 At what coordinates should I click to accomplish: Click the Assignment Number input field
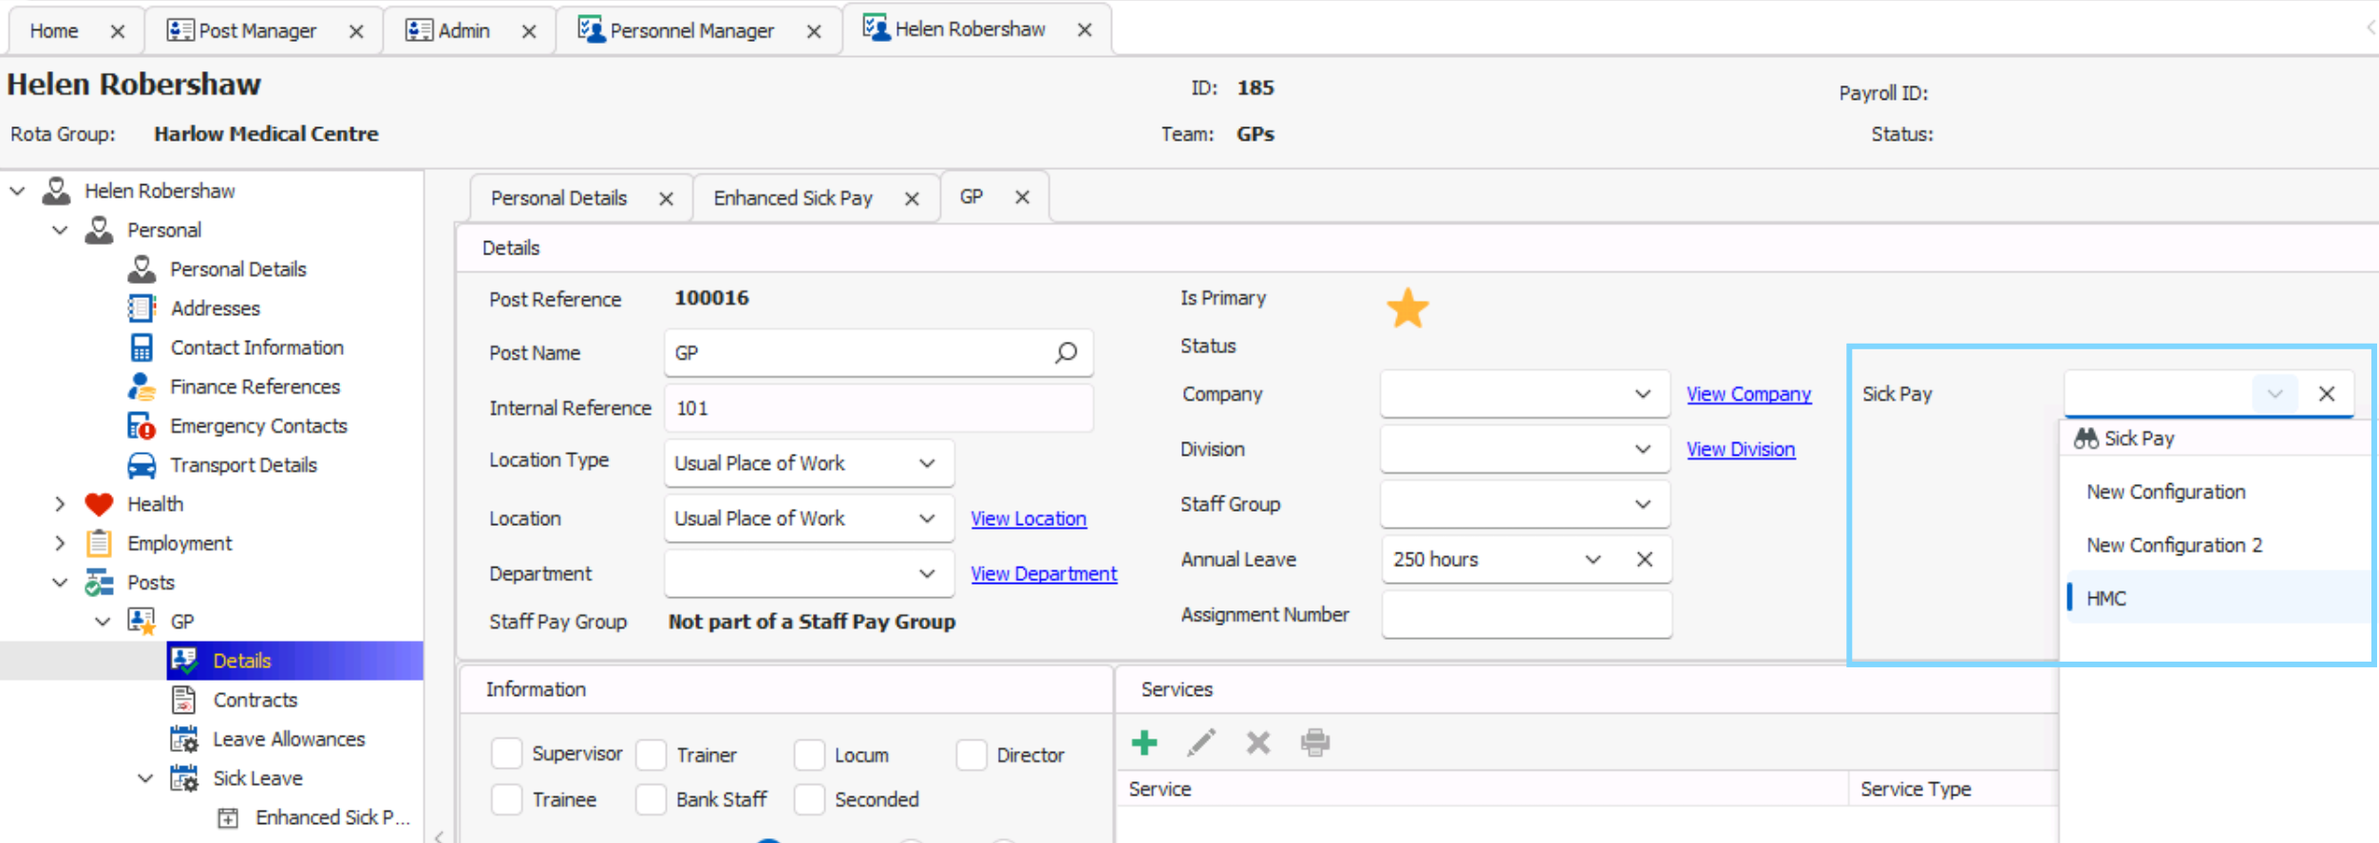click(x=1525, y=615)
